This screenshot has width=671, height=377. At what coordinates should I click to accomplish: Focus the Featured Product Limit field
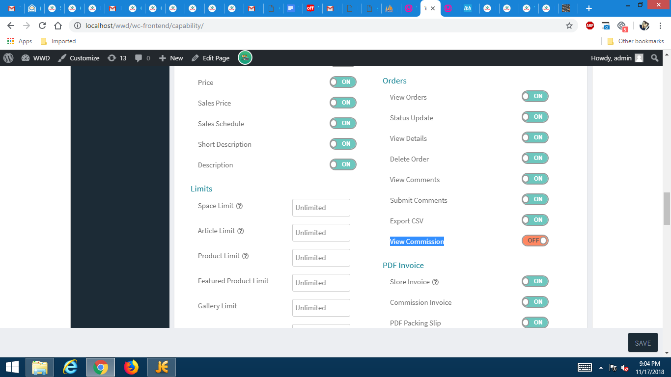[321, 283]
